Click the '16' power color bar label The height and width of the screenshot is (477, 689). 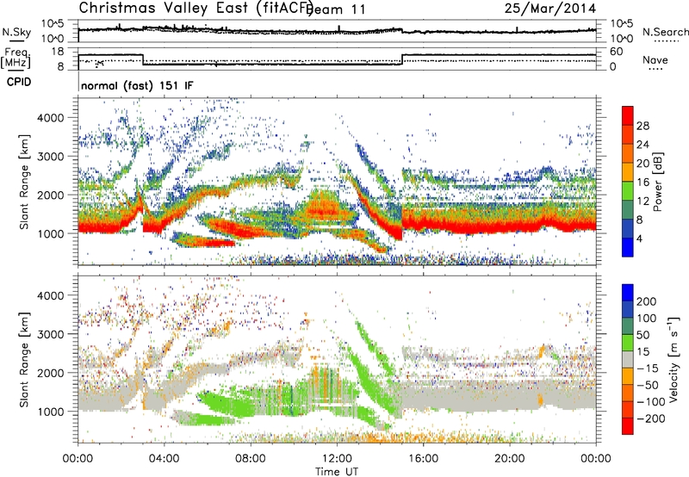[642, 183]
